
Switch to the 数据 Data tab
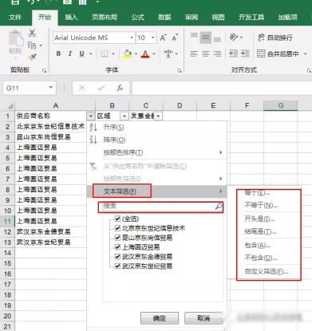pos(164,18)
